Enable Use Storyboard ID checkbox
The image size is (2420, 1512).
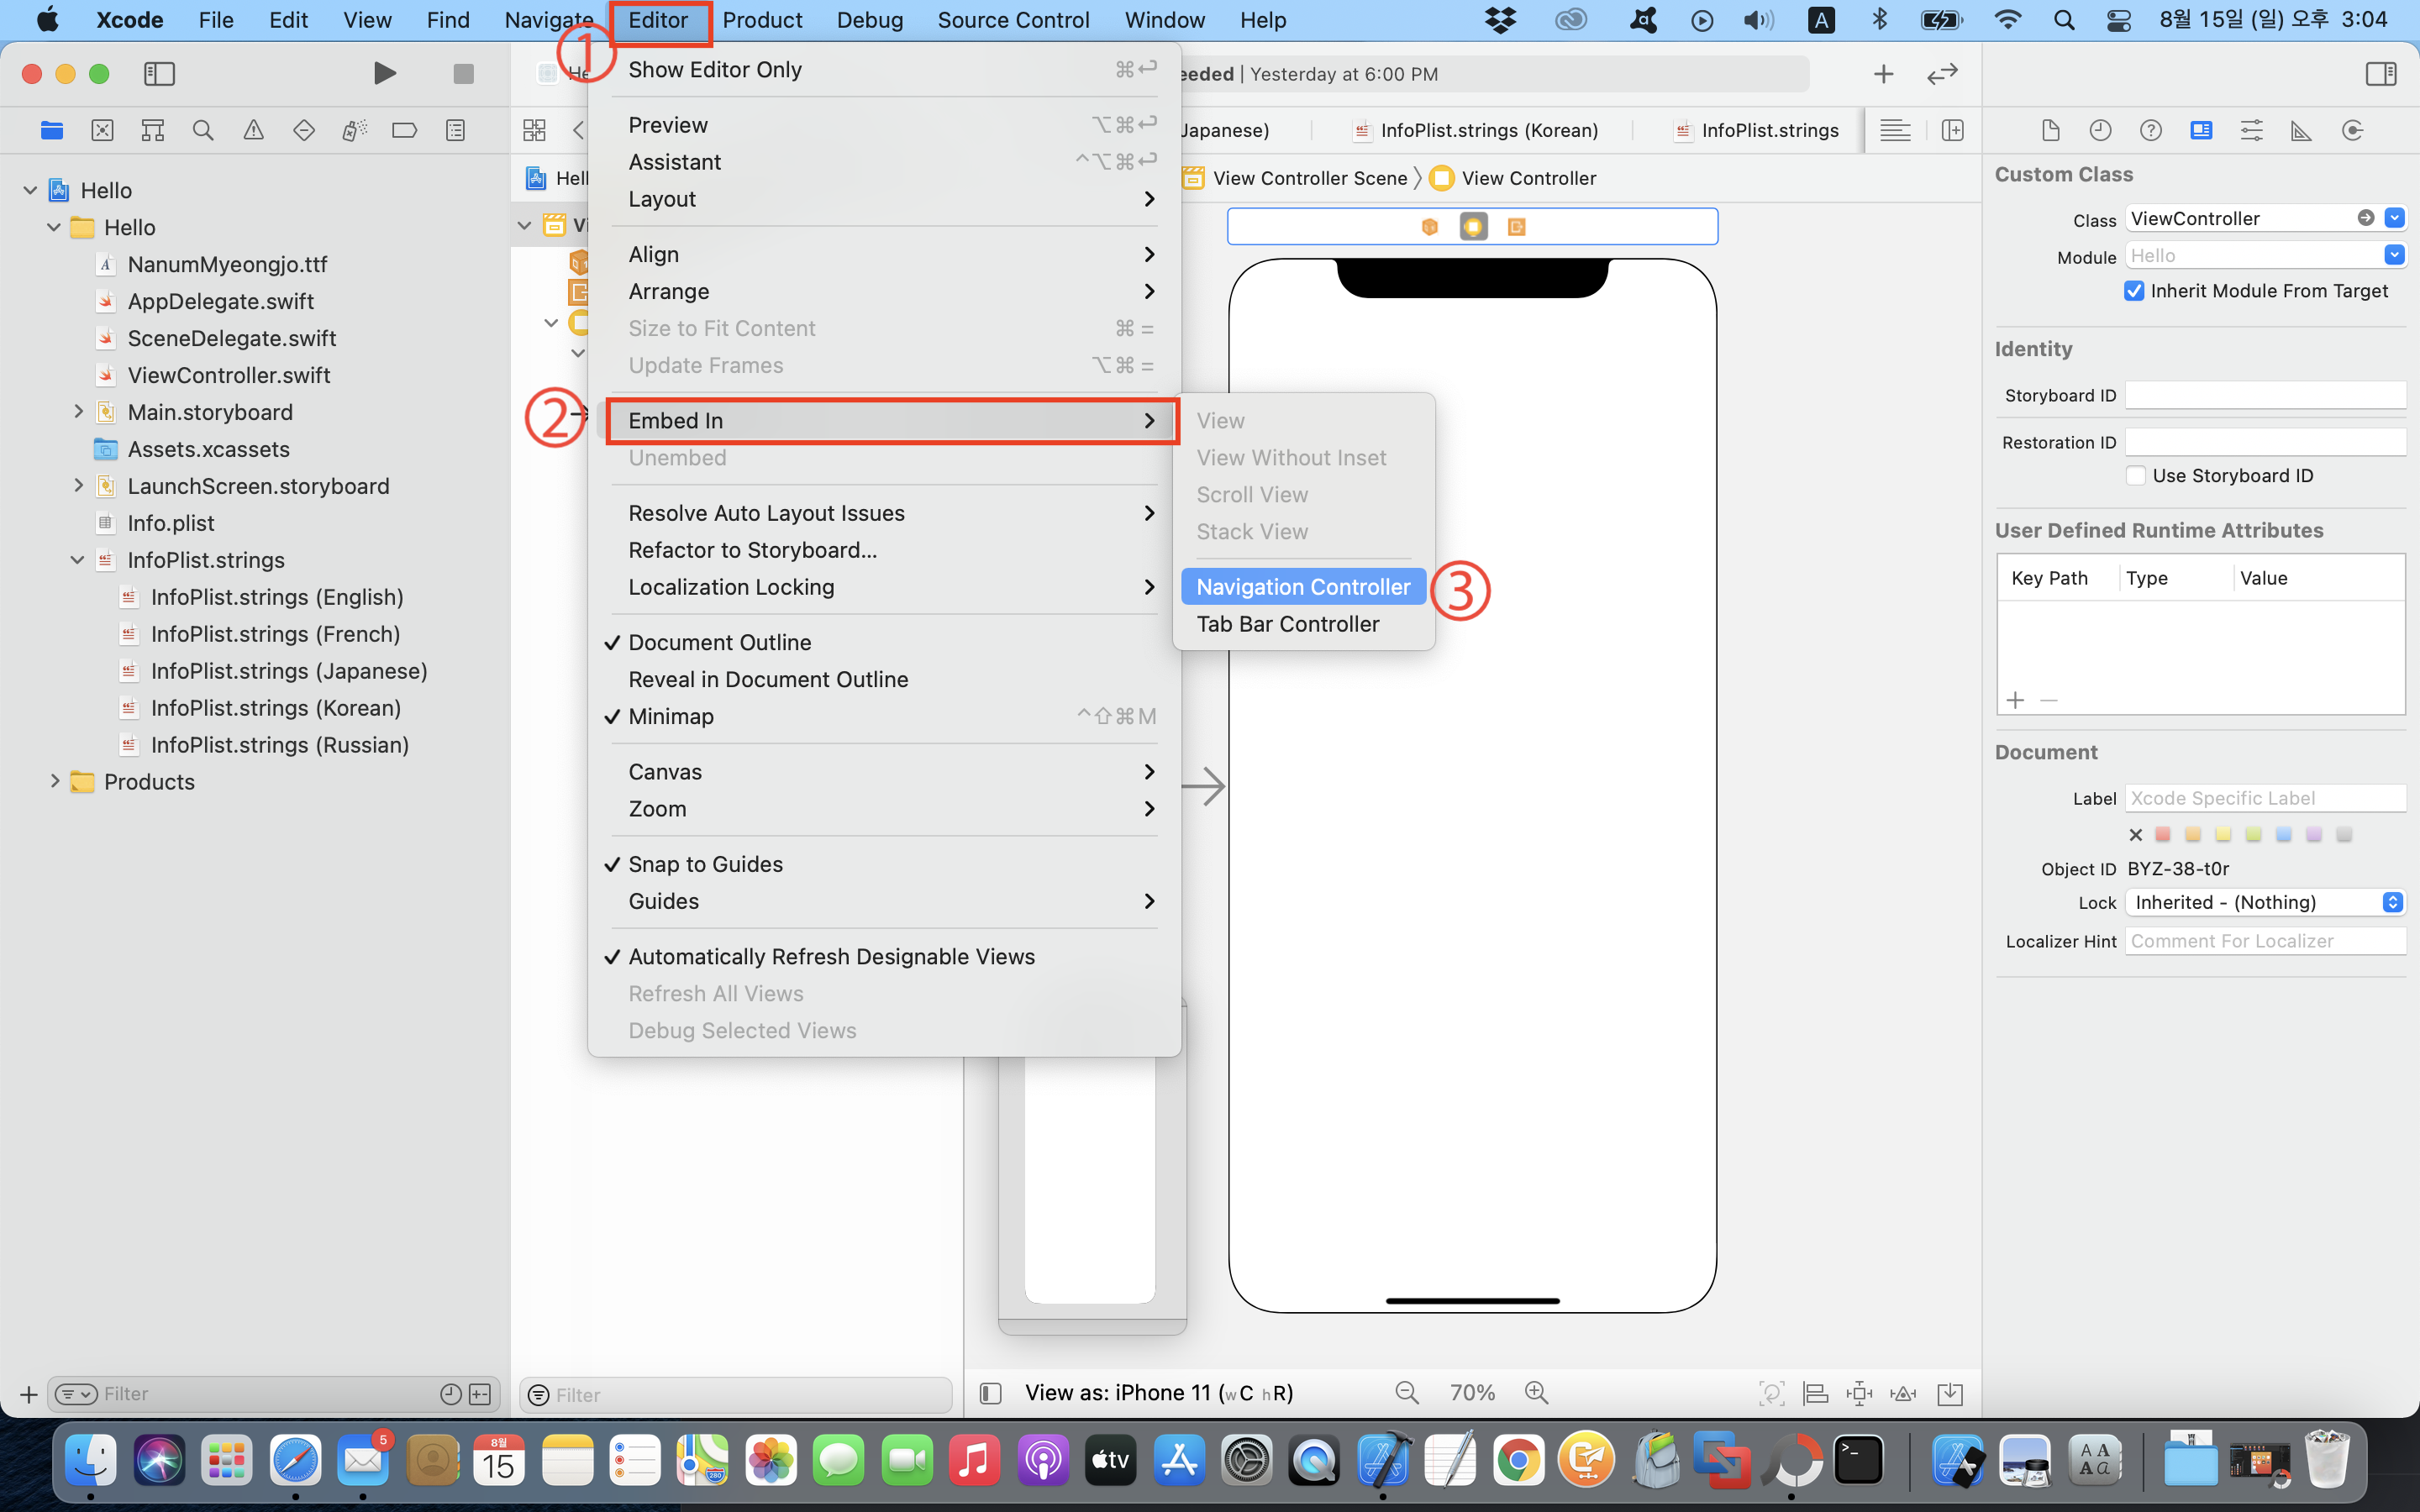tap(2136, 476)
